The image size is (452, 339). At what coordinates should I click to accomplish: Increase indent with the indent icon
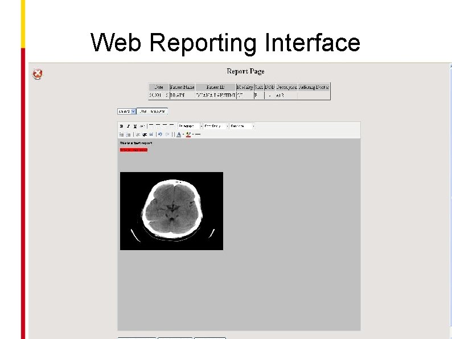click(145, 134)
